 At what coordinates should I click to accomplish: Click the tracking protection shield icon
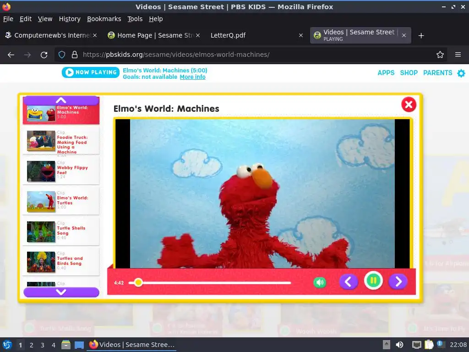[62, 55]
